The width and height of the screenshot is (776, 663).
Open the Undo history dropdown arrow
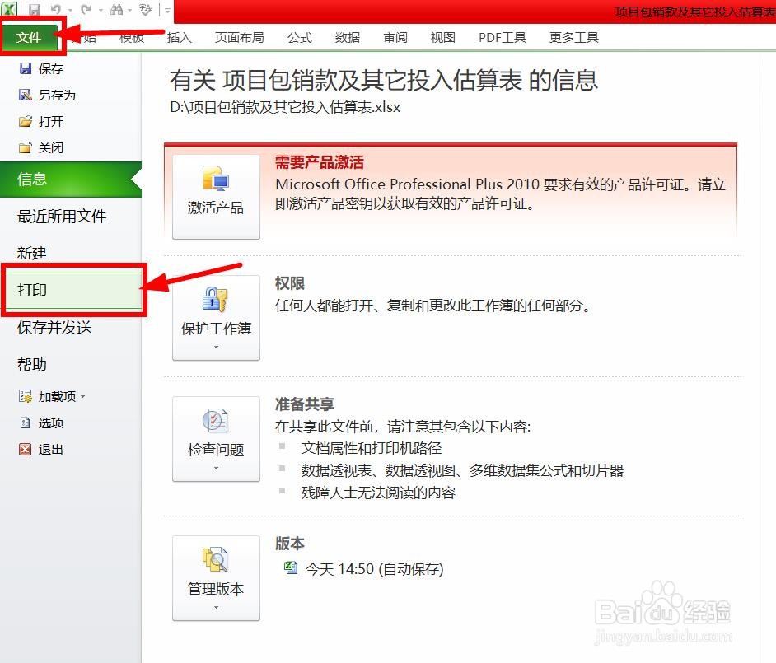click(70, 9)
